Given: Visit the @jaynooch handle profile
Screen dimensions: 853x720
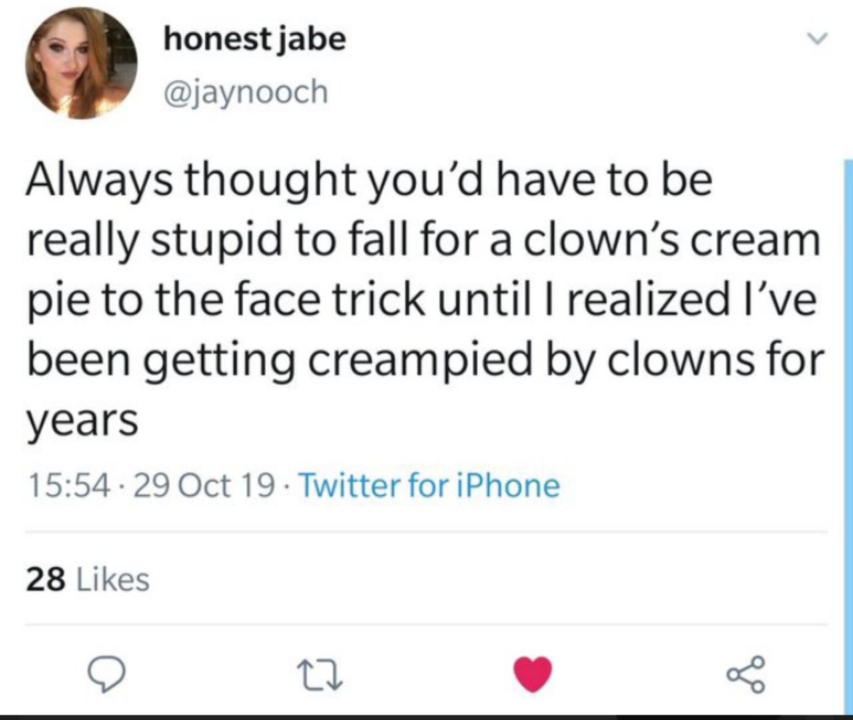Looking at the screenshot, I should (x=246, y=92).
